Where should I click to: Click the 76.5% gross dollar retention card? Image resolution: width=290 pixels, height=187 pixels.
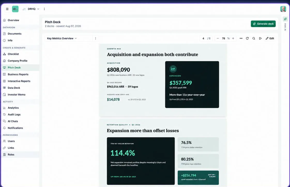click(x=198, y=144)
